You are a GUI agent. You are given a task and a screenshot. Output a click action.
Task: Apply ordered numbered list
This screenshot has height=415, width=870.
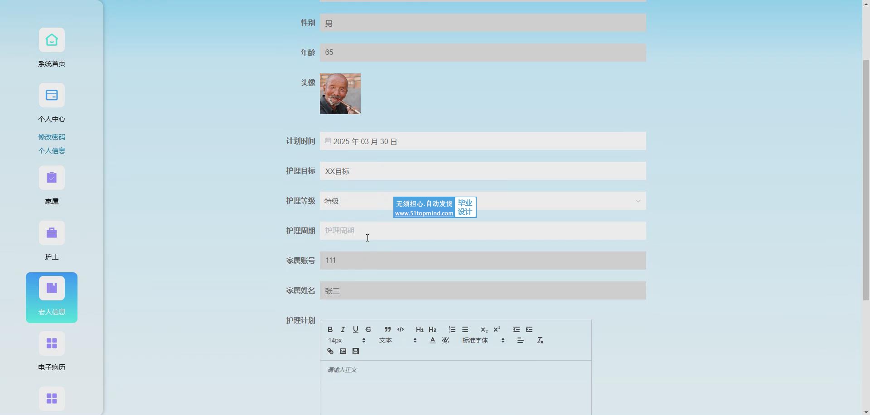[x=452, y=329]
